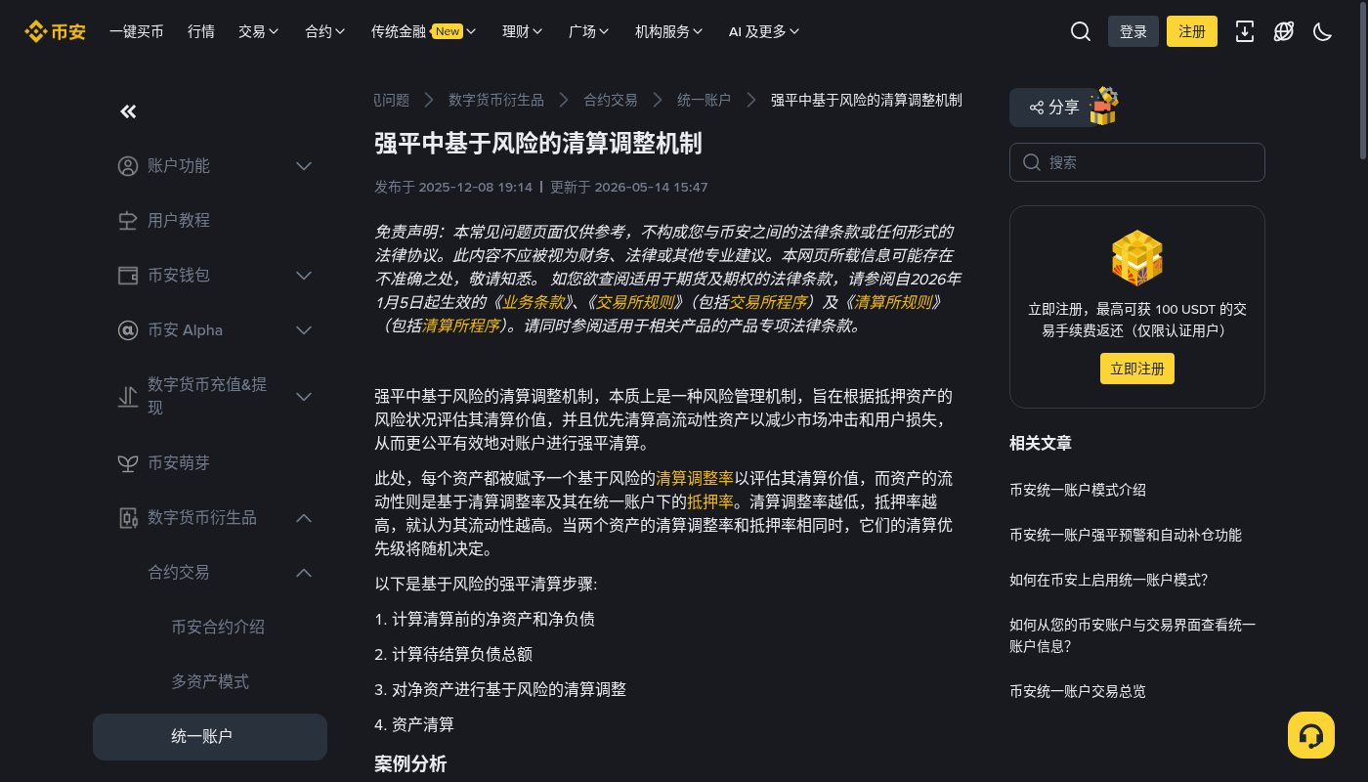Image resolution: width=1368 pixels, height=782 pixels.
Task: Open AI 及更多 navigation menu
Action: pos(764,31)
